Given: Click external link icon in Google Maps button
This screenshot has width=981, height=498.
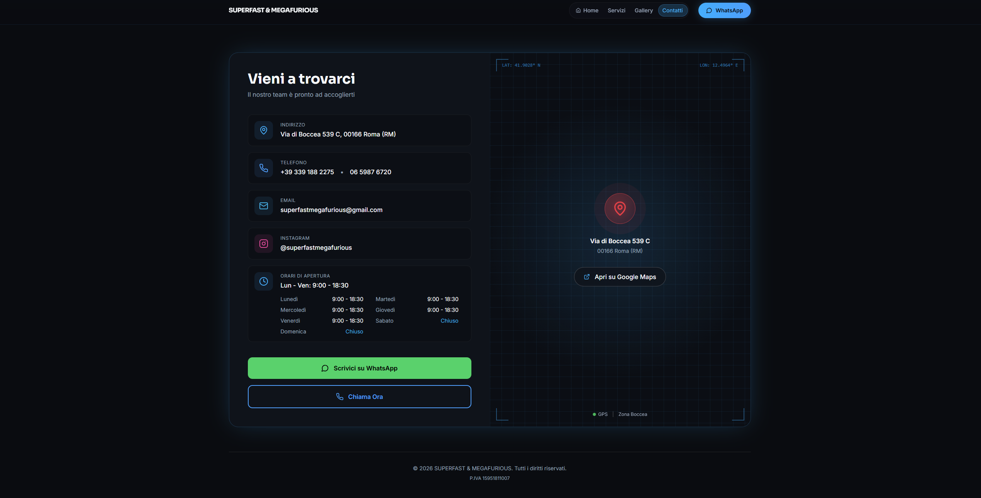Looking at the screenshot, I should 587,277.
